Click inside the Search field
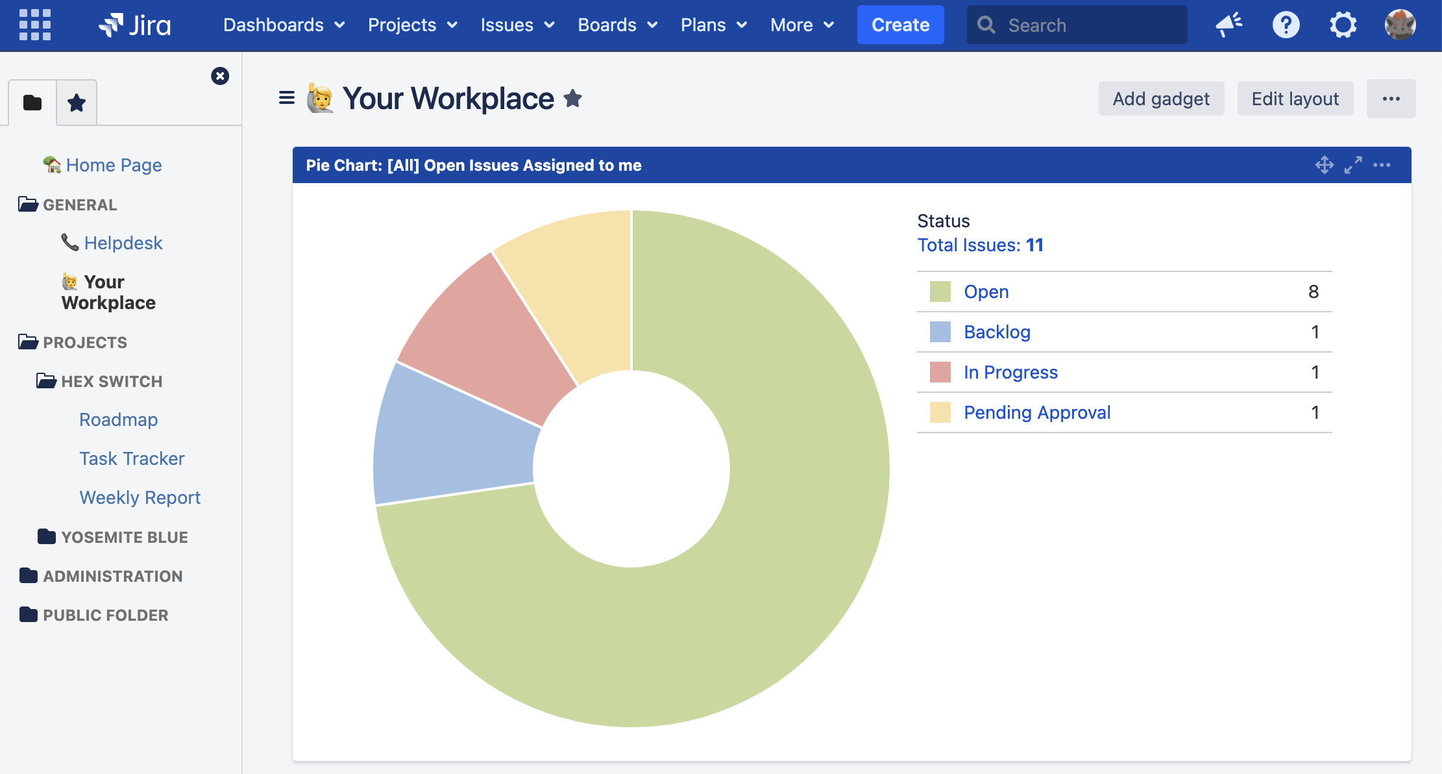 [x=1077, y=25]
